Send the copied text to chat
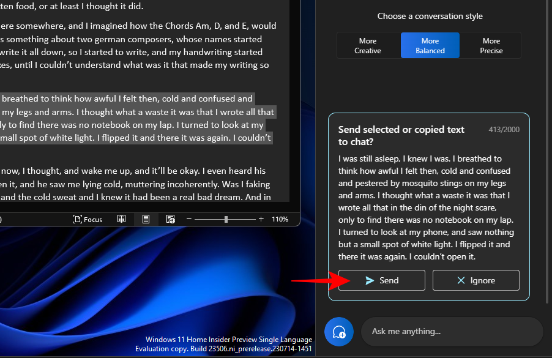The width and height of the screenshot is (552, 358). point(381,280)
